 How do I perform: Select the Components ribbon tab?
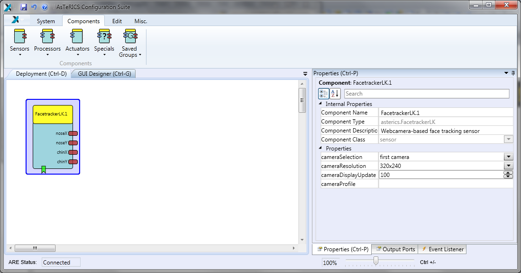[83, 21]
